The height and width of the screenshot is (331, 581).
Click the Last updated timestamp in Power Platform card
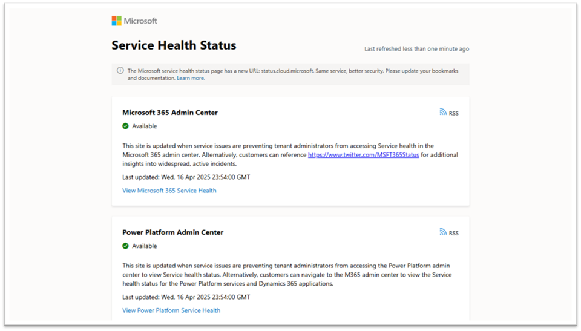click(186, 297)
